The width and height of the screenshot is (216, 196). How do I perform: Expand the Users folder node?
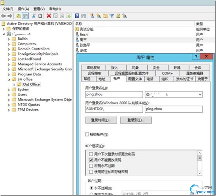9,95
